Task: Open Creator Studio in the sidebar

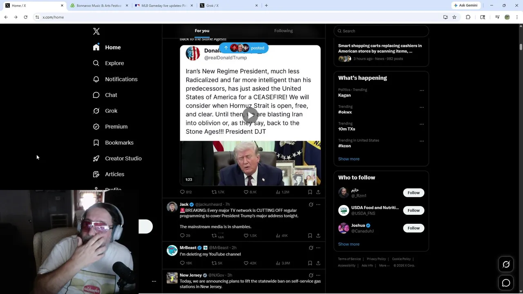Action: click(117, 158)
